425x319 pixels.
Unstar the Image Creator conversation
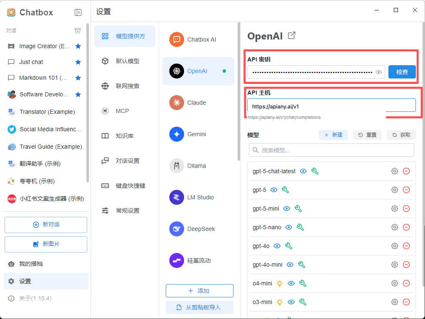(78, 46)
